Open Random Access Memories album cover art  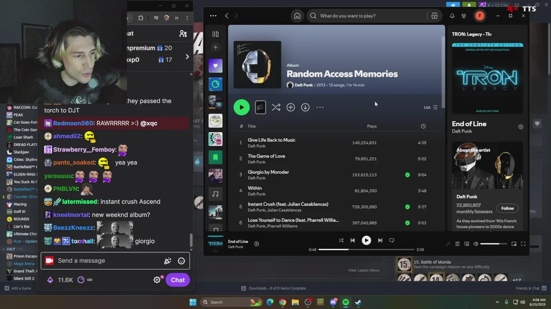tap(257, 65)
